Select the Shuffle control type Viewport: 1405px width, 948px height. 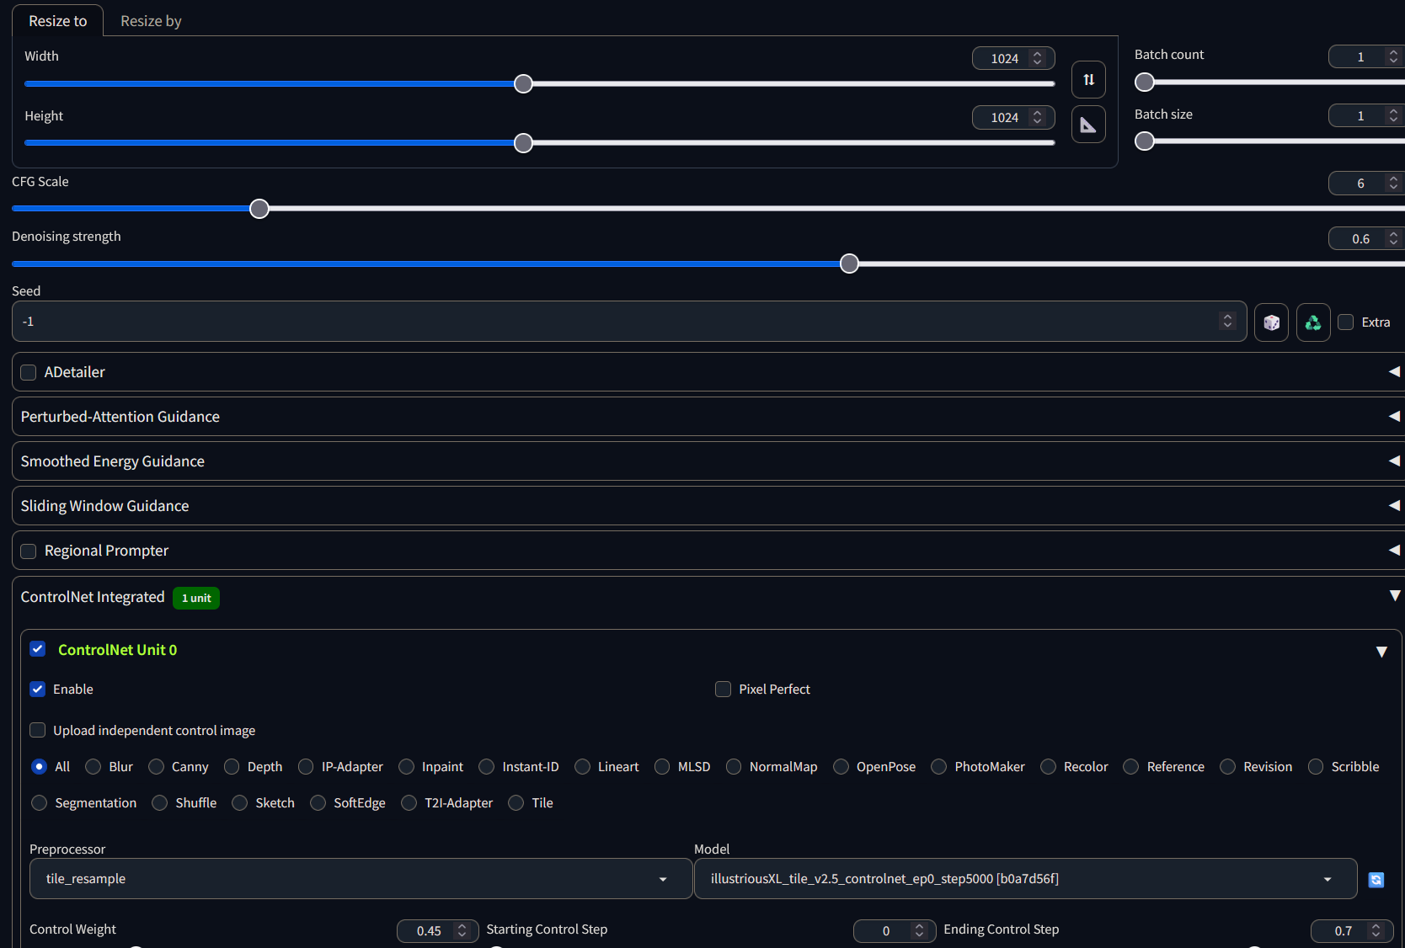160,803
